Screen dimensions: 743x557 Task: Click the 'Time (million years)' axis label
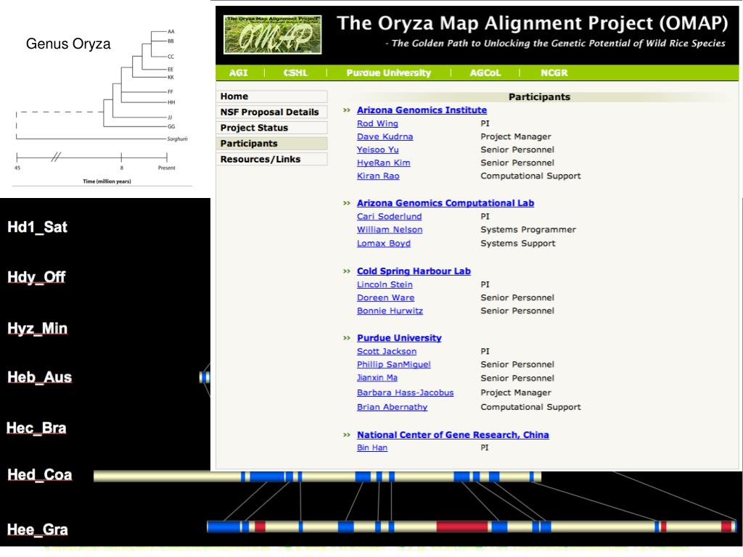(107, 181)
